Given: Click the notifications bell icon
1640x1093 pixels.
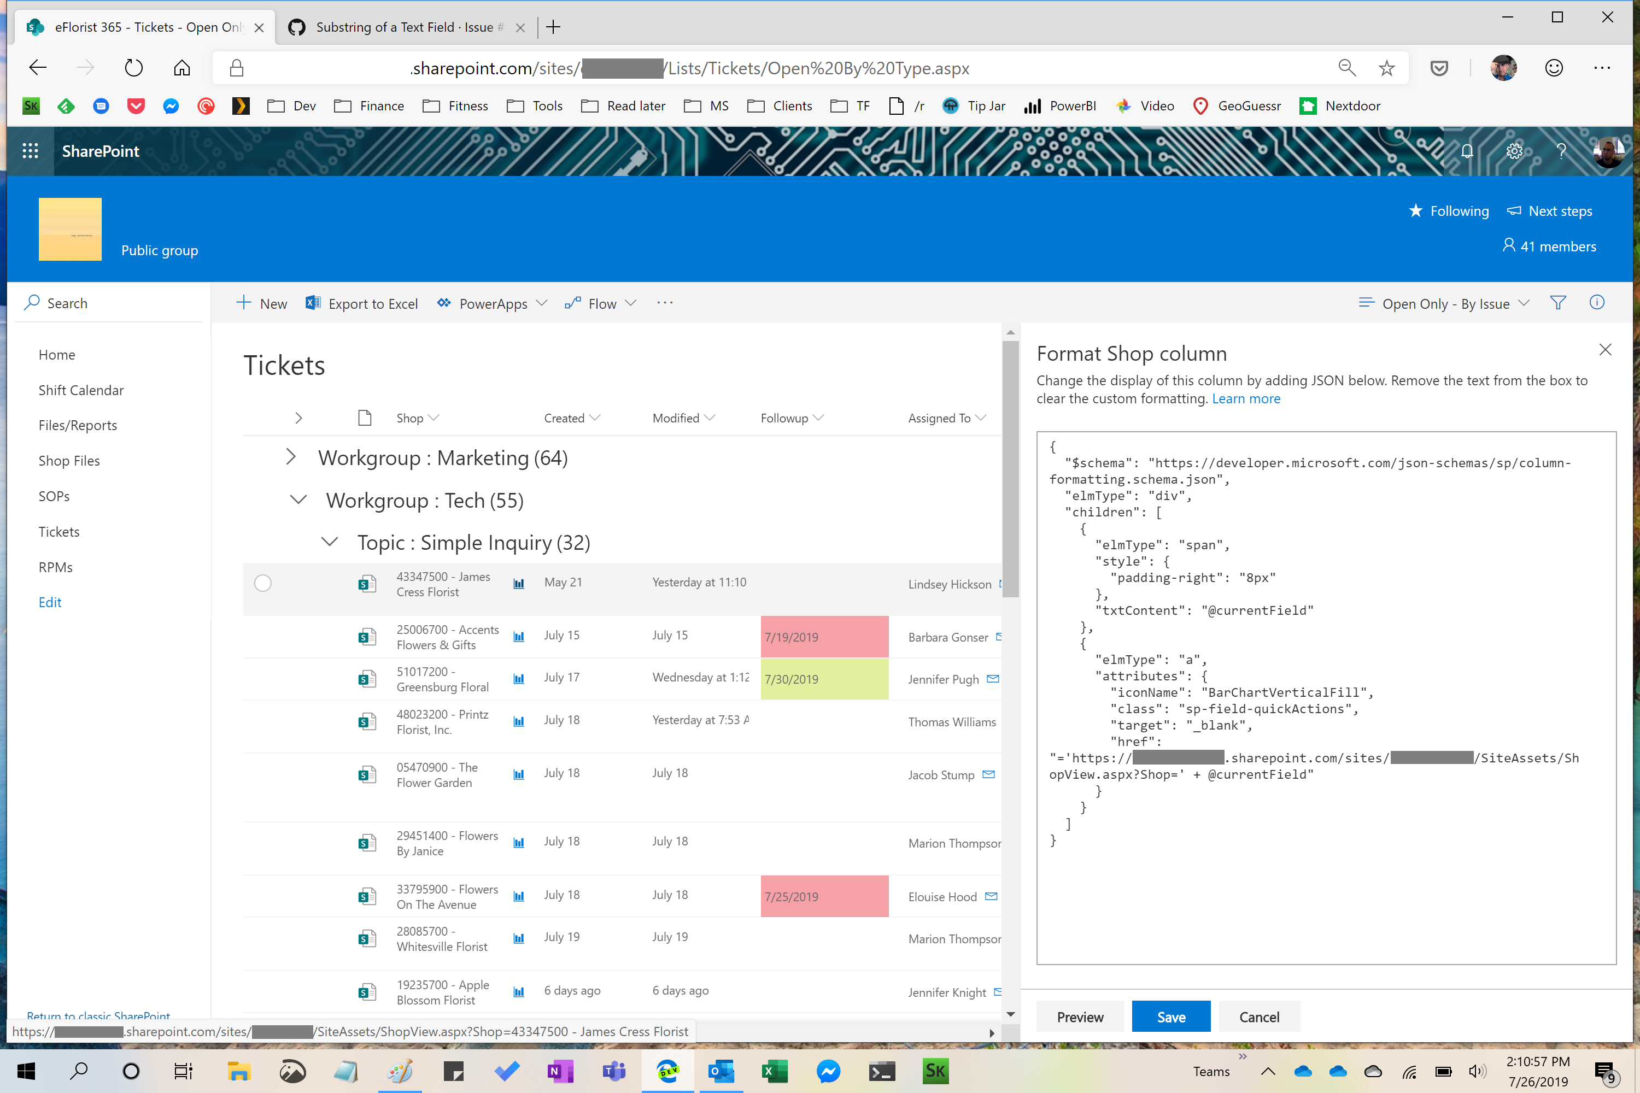Looking at the screenshot, I should 1467,151.
